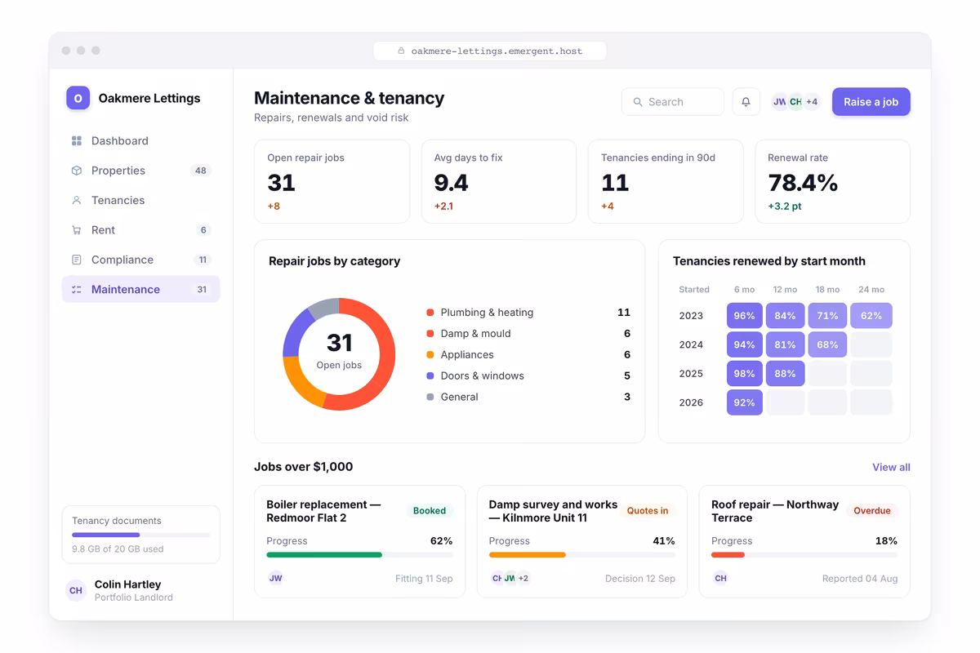
Task: Click the Compliance document icon
Action: click(77, 260)
